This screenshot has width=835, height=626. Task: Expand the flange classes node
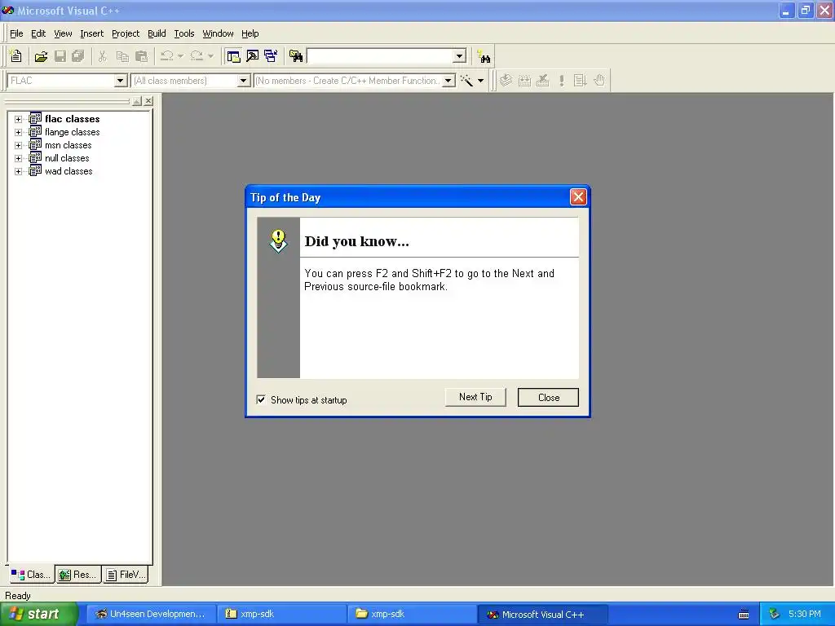tap(18, 132)
